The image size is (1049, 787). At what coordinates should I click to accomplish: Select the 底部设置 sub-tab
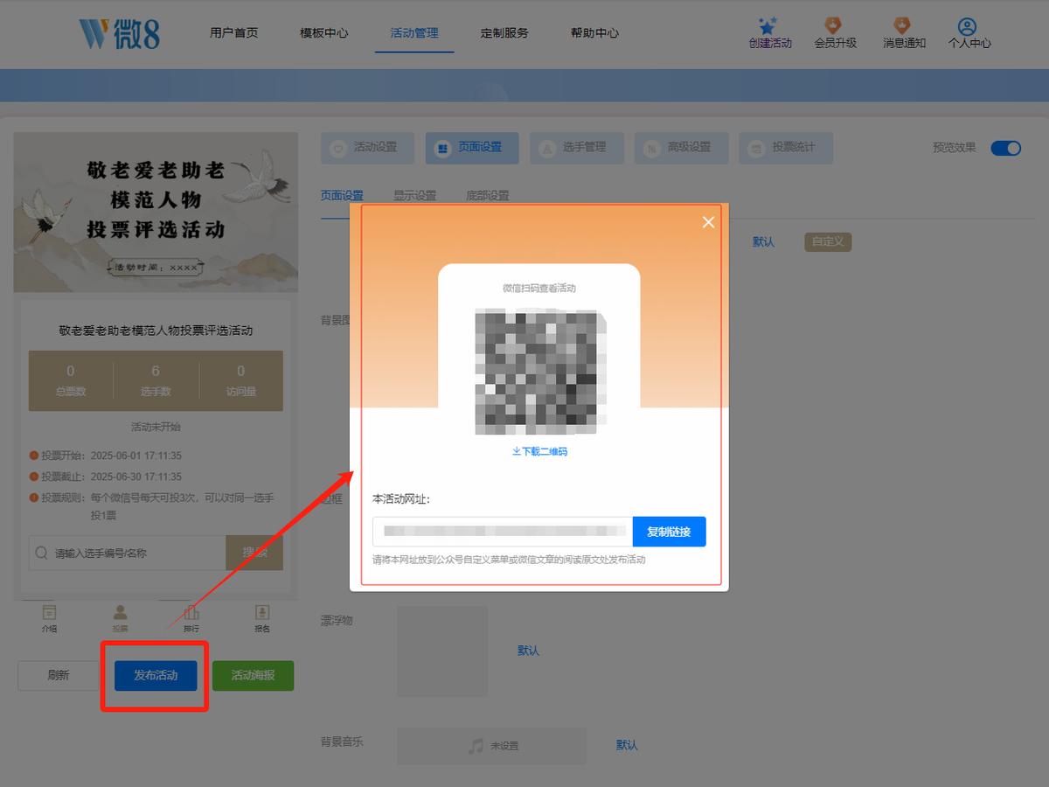tap(488, 196)
